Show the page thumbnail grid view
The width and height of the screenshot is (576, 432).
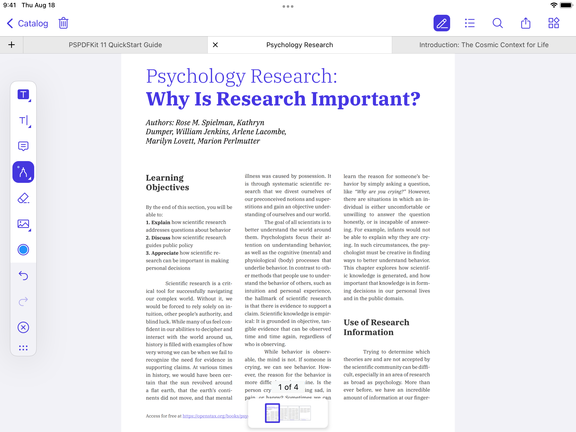pyautogui.click(x=554, y=23)
